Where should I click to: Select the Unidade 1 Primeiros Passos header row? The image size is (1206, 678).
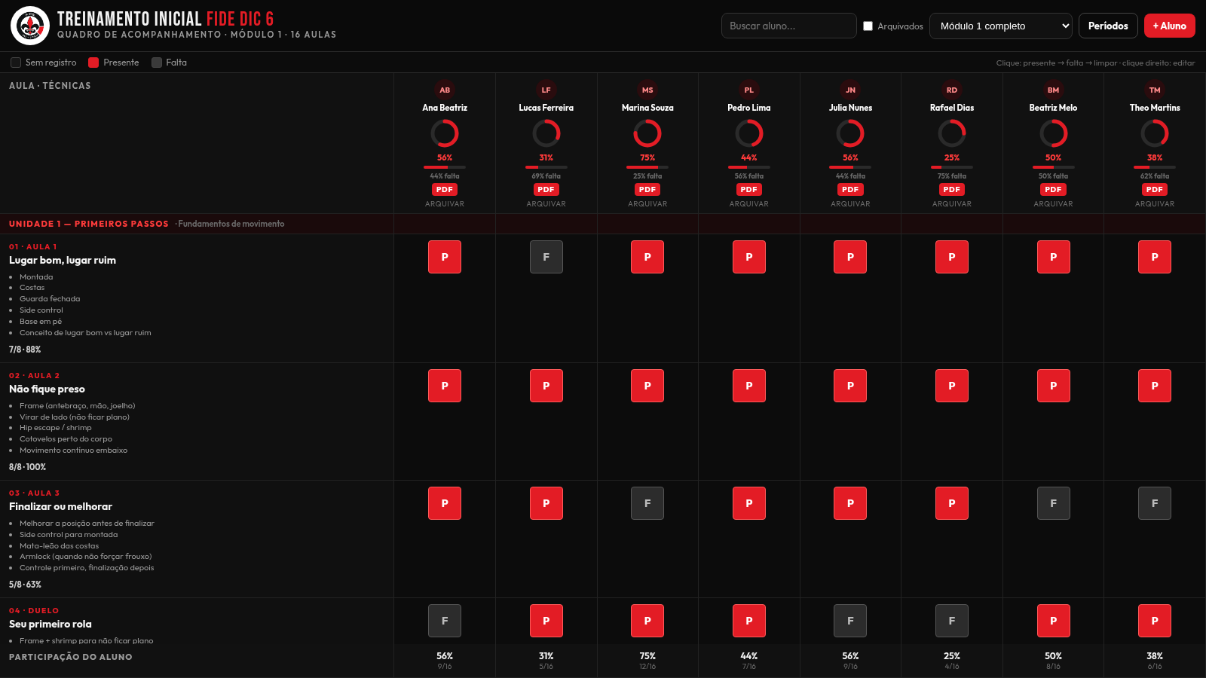coord(603,224)
